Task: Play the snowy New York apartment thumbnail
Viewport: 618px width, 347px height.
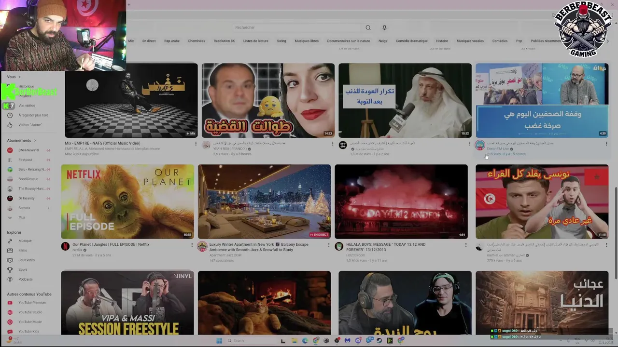Action: pyautogui.click(x=264, y=201)
